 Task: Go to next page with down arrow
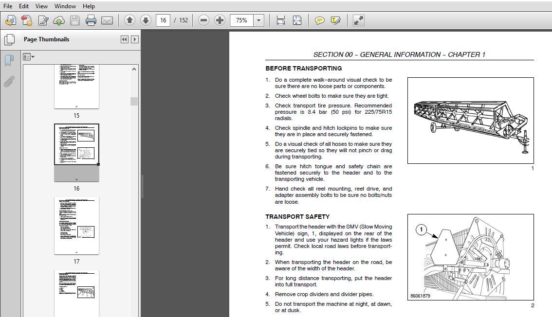coord(146,20)
